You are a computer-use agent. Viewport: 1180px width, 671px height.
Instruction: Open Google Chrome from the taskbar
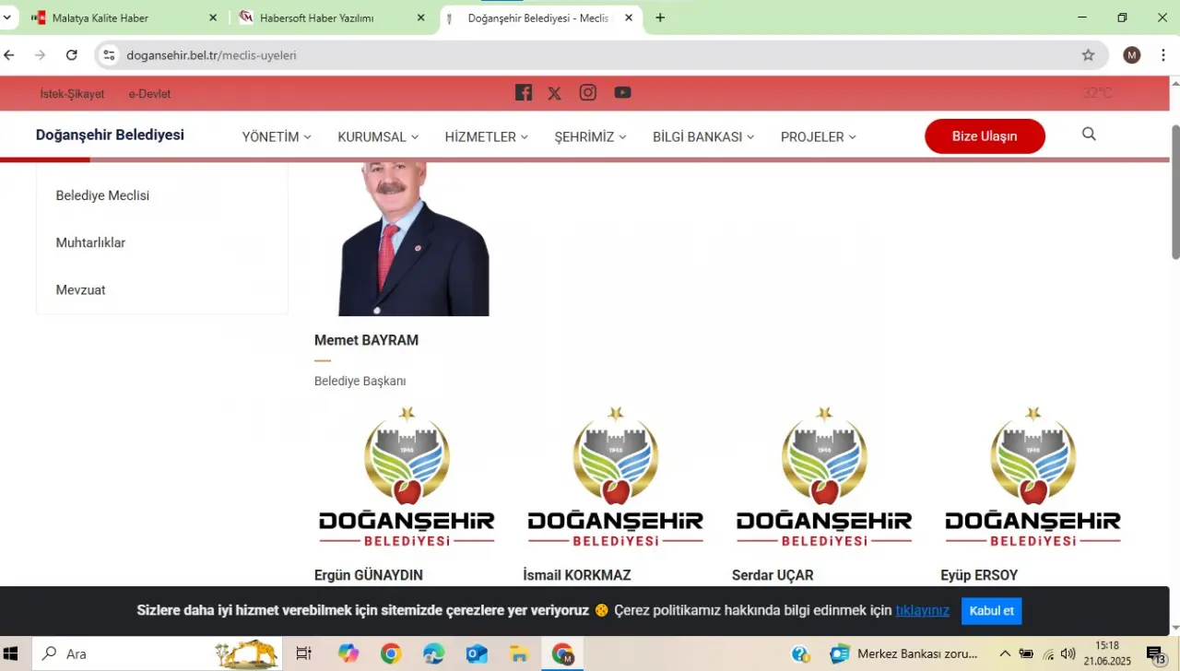coord(391,653)
